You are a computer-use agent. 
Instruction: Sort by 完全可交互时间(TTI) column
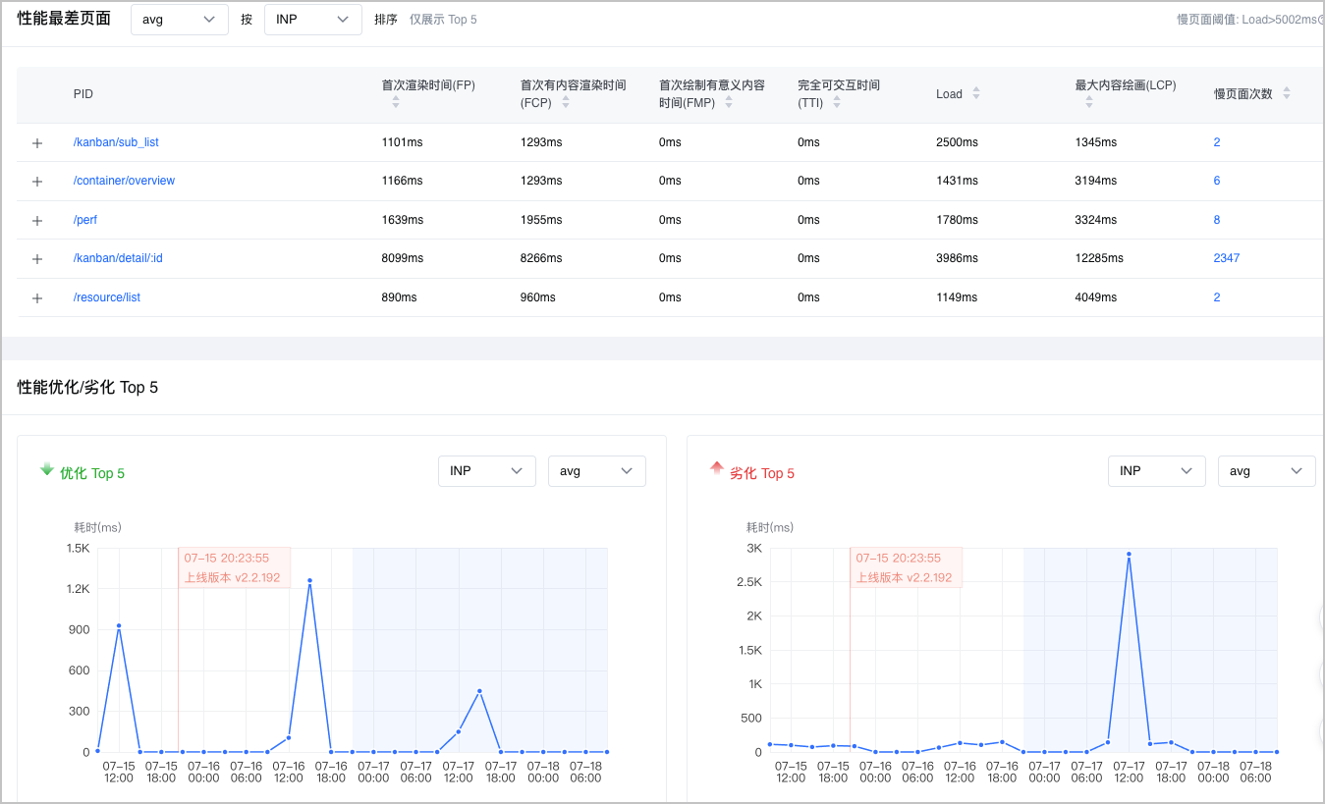pos(837,102)
